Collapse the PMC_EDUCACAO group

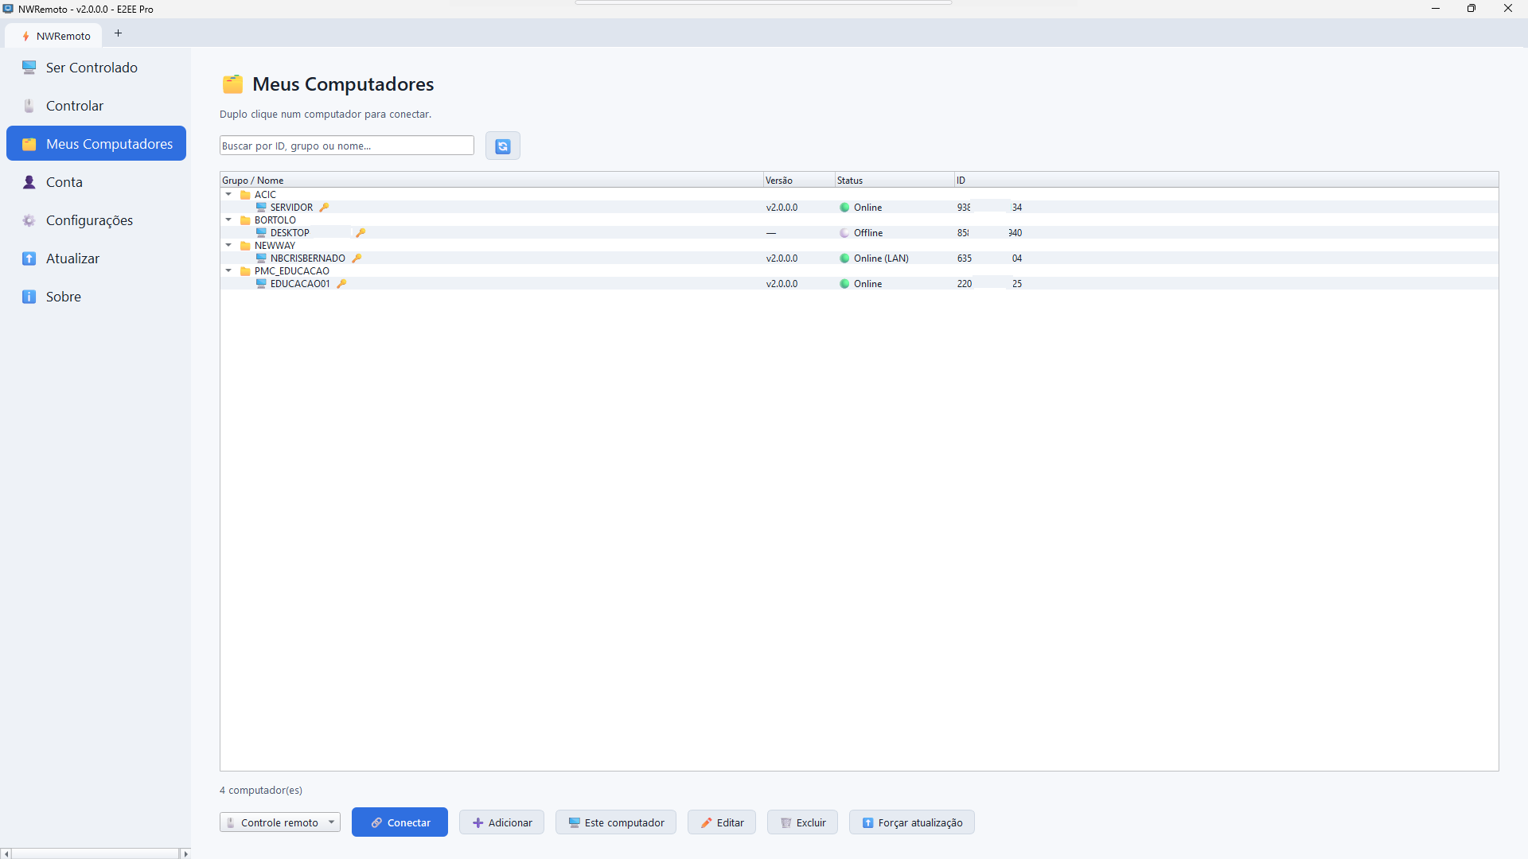[x=228, y=271]
